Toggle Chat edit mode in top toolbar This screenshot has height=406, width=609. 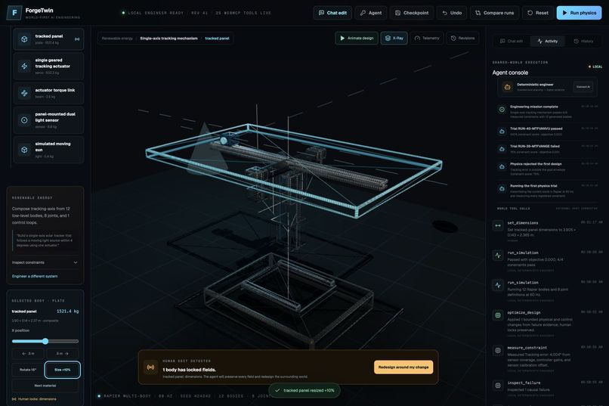click(332, 13)
